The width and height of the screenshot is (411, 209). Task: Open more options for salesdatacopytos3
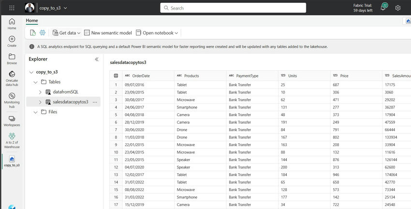coord(95,102)
